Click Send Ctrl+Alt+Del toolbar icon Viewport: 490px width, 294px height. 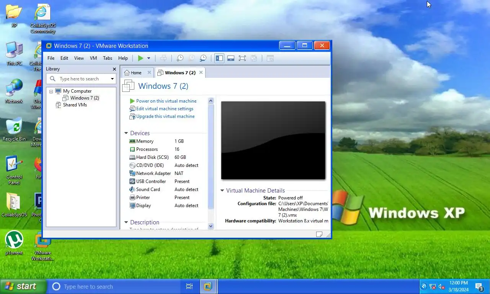[163, 58]
